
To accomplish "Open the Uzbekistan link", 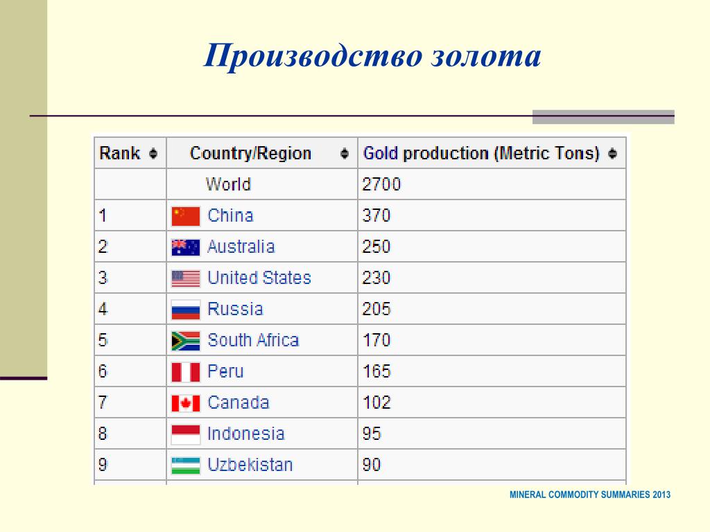I will pyautogui.click(x=250, y=465).
